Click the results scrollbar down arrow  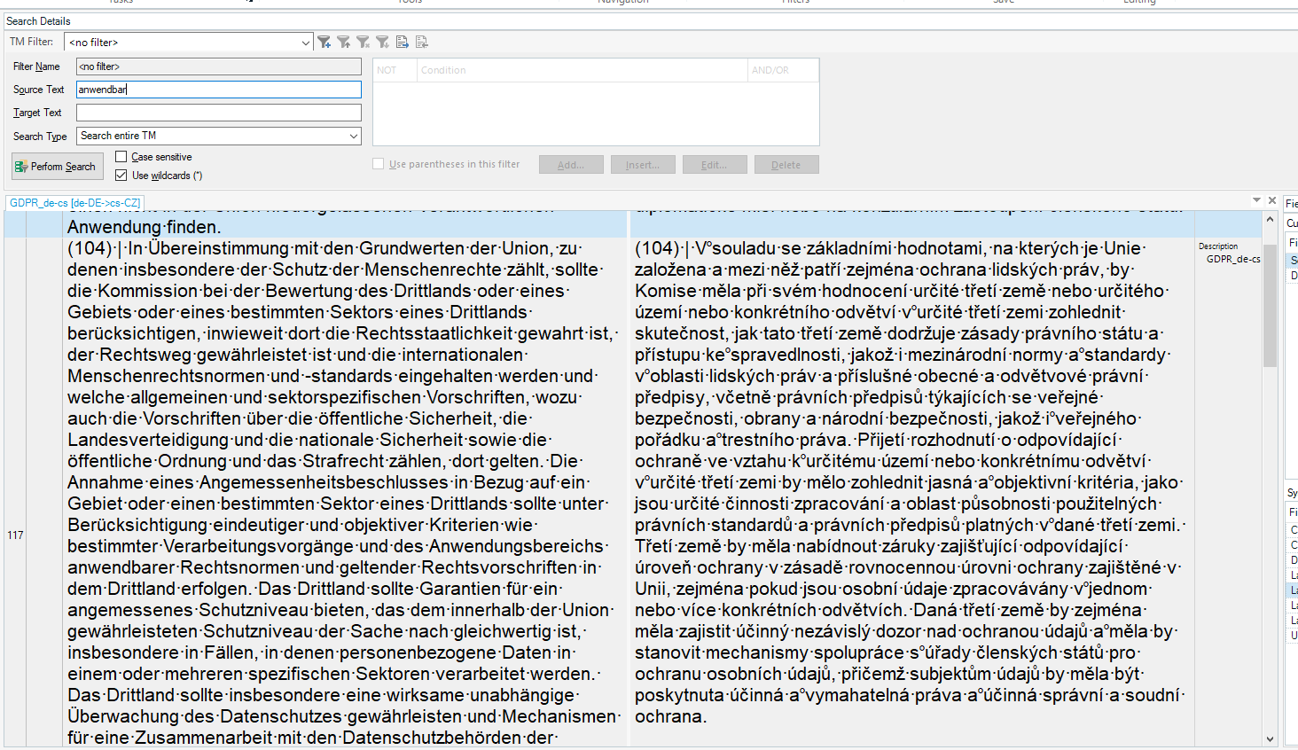click(1270, 738)
